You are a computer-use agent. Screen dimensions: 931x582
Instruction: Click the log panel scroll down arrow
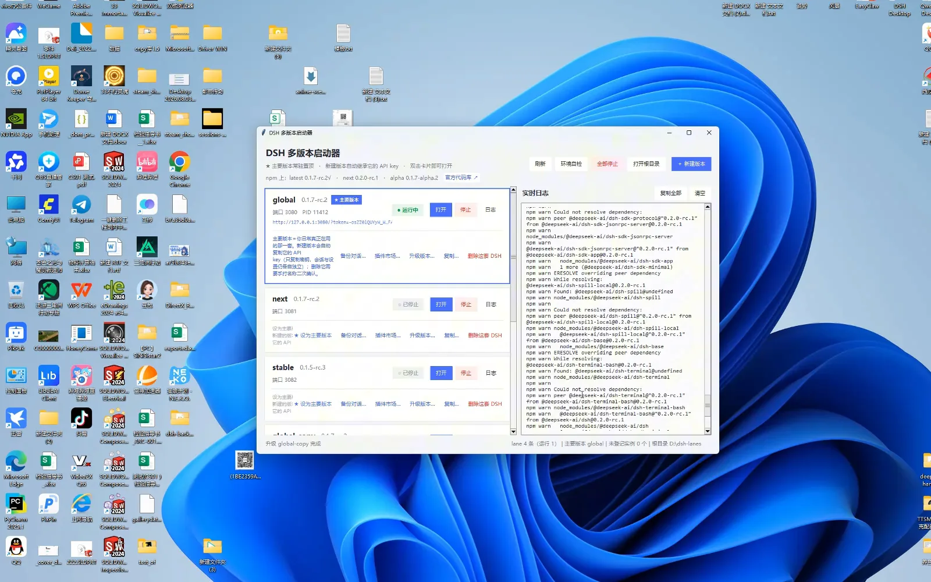[x=708, y=431]
